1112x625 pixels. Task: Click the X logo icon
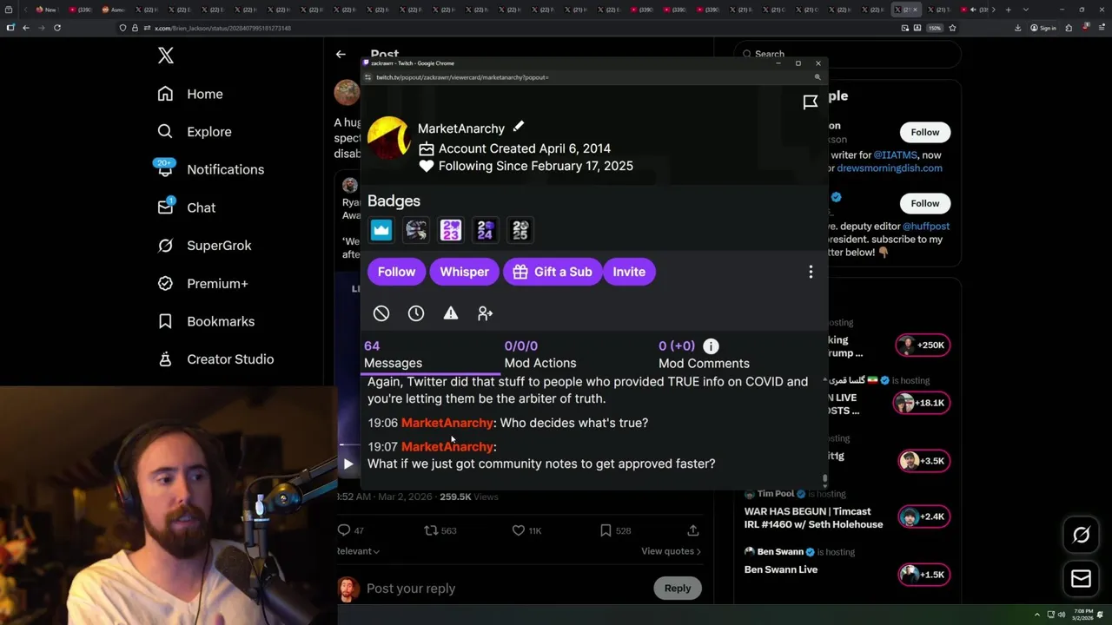(x=166, y=56)
